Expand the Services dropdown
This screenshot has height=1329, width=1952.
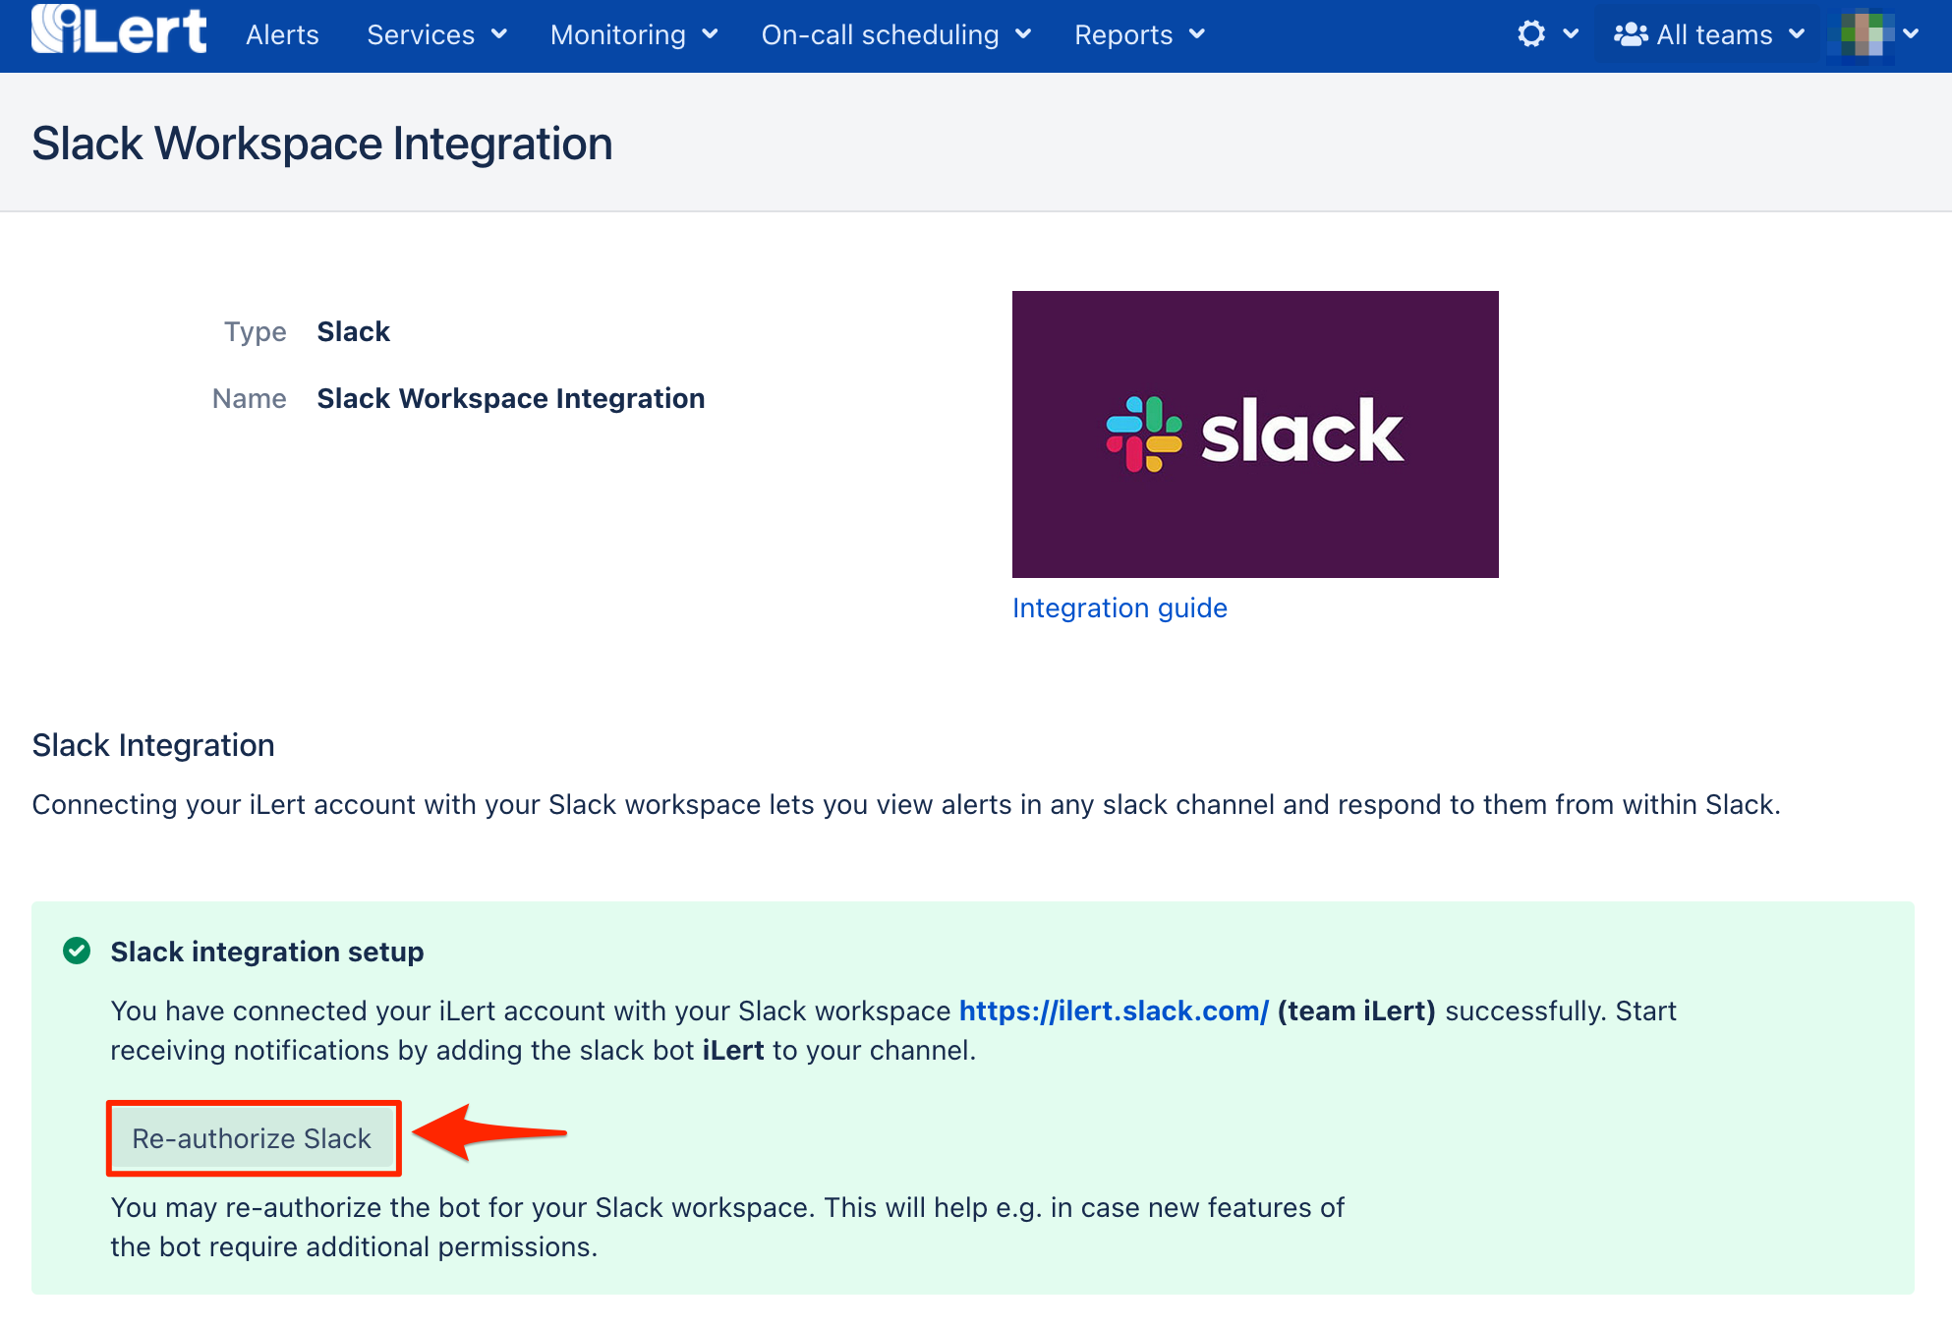coord(436,34)
